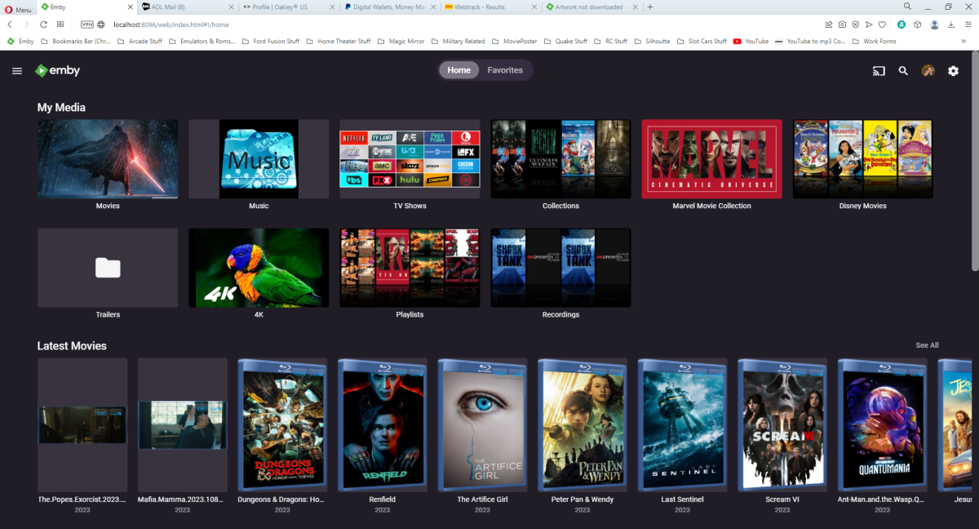Click See All for Latest Movies
The width and height of the screenshot is (979, 529).
point(927,345)
